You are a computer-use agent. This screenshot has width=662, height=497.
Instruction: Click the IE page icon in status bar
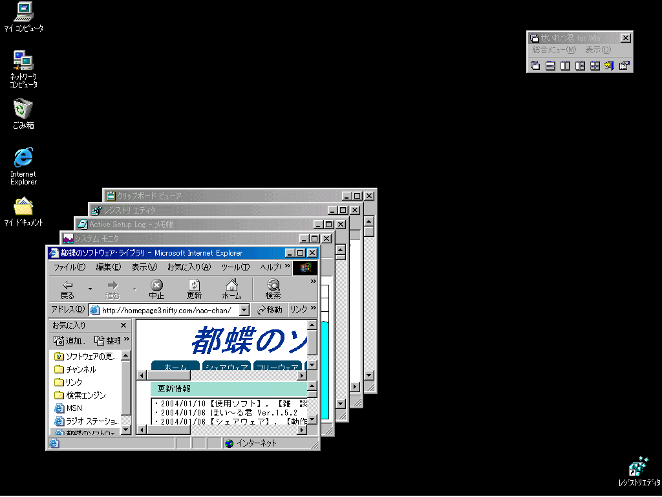coord(54,443)
